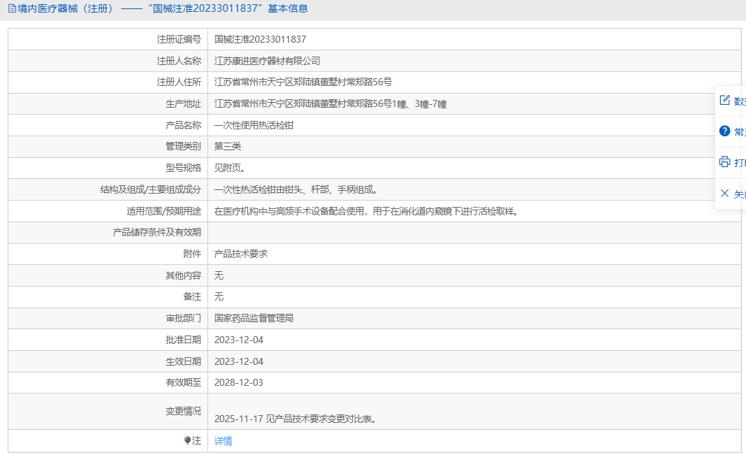Click the printer icon in side panel
Viewport: 746px width, 455px height.
coord(724,162)
